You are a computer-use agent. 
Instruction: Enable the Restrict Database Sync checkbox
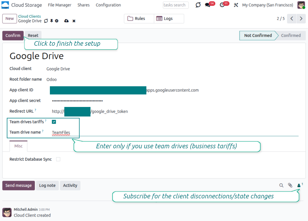tap(58, 159)
